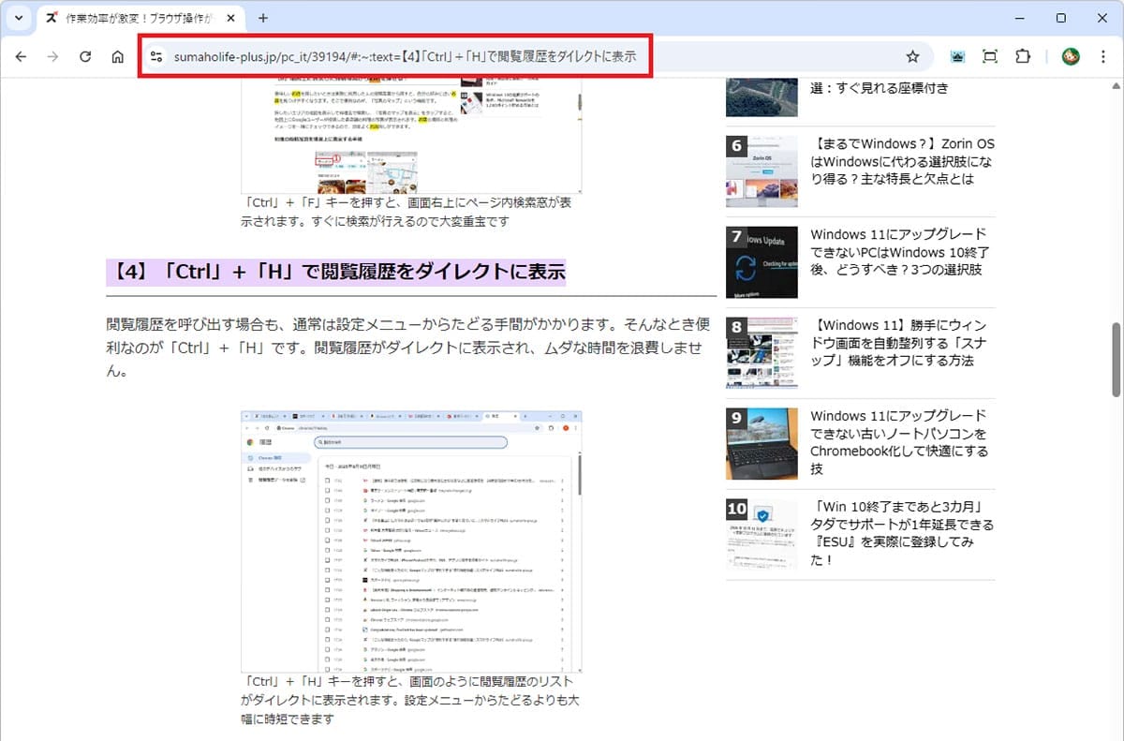Screen dimensions: 1124x741
Task: Close the current article tab
Action: click(230, 18)
